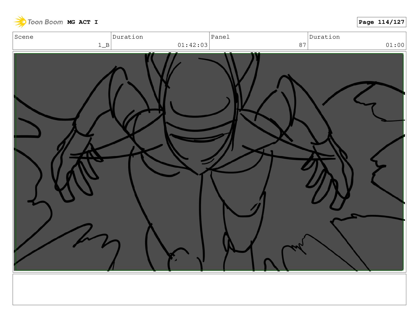Click the 'Panel' header label
Screen dimensions: 419x324
(220, 37)
